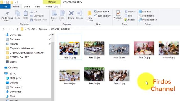
Task: Select foto-09.jpg thumbnail
Action: click(x=70, y=75)
